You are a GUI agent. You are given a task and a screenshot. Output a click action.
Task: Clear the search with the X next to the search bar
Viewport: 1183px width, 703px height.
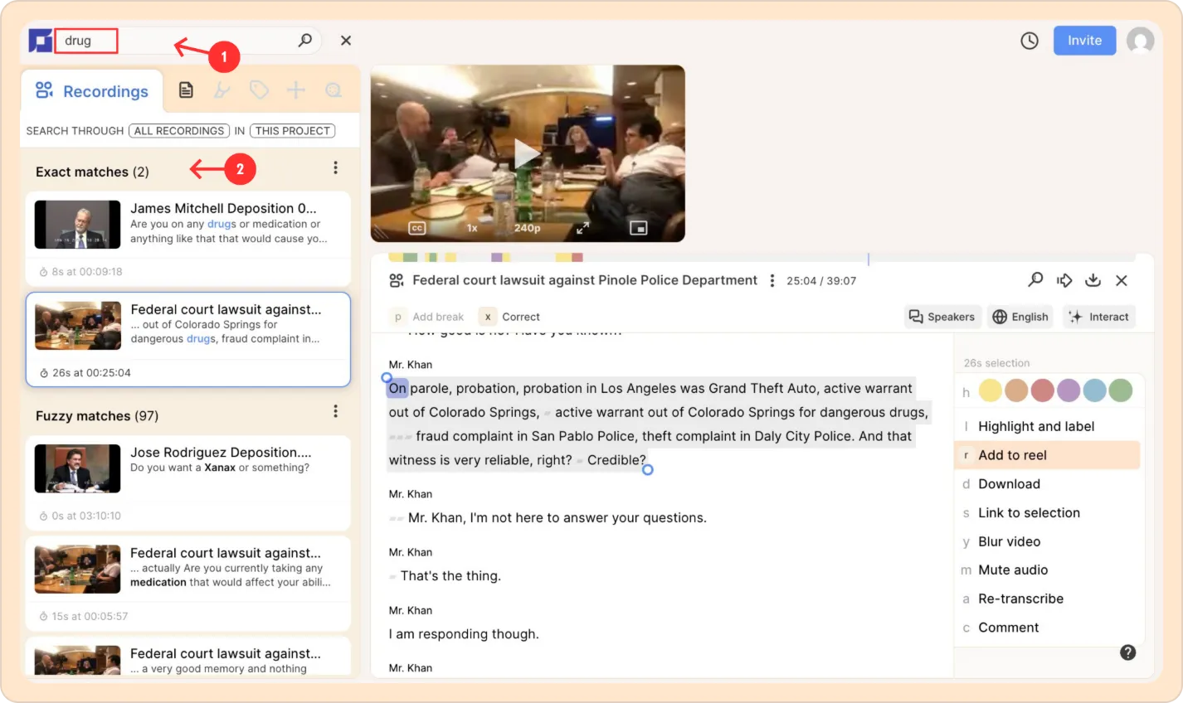(346, 40)
